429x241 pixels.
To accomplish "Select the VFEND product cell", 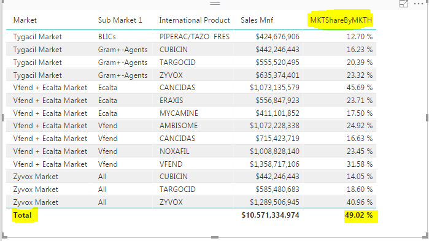I will coord(171,164).
